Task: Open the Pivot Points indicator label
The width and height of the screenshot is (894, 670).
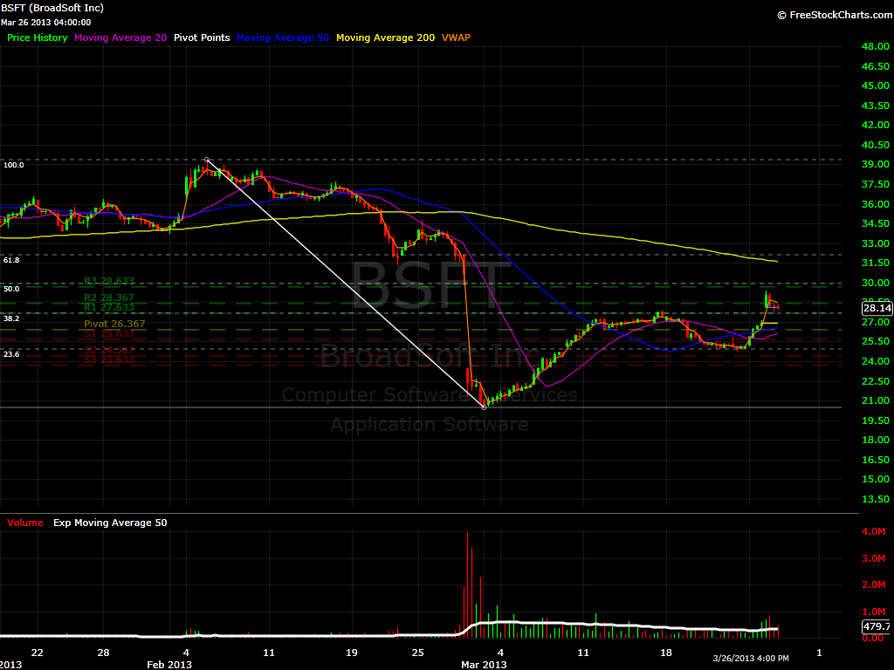Action: pyautogui.click(x=201, y=38)
